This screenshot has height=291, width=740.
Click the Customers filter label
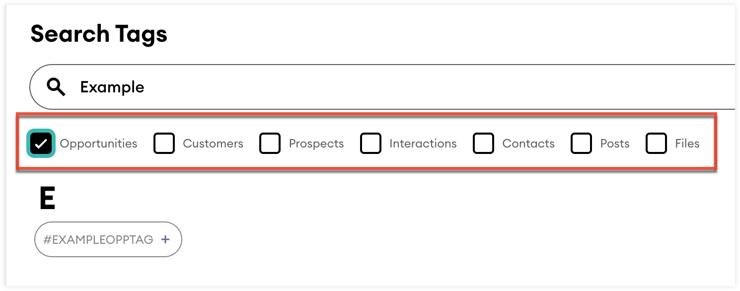(213, 144)
